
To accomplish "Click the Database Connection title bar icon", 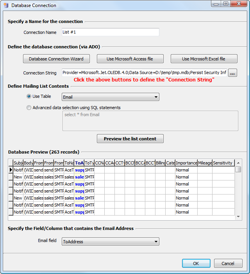I will coord(6,5).
